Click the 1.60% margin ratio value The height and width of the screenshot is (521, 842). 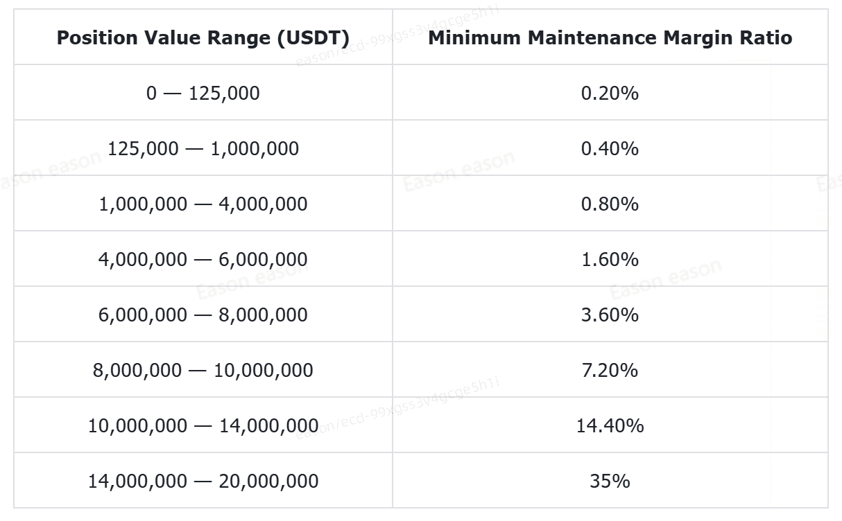pyautogui.click(x=610, y=259)
